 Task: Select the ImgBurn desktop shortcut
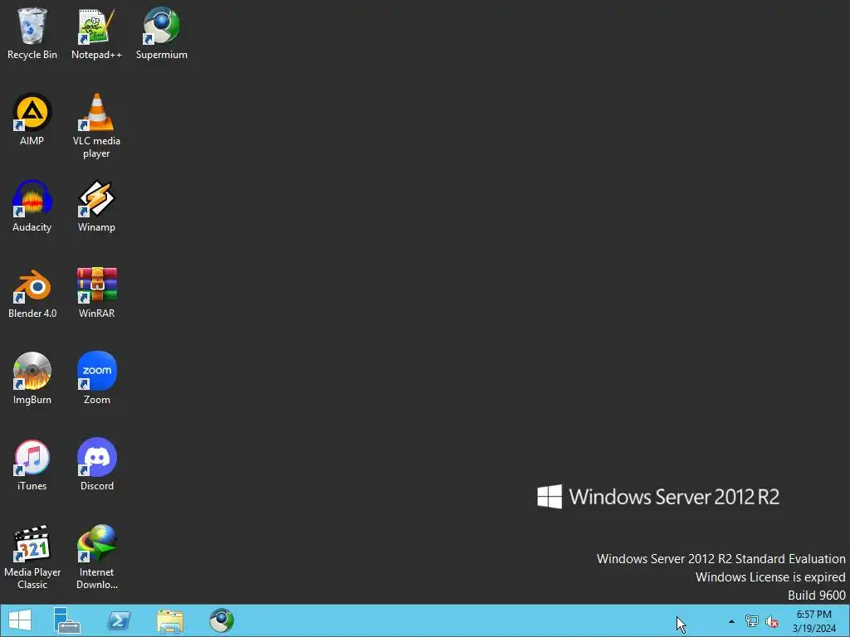[x=32, y=378]
